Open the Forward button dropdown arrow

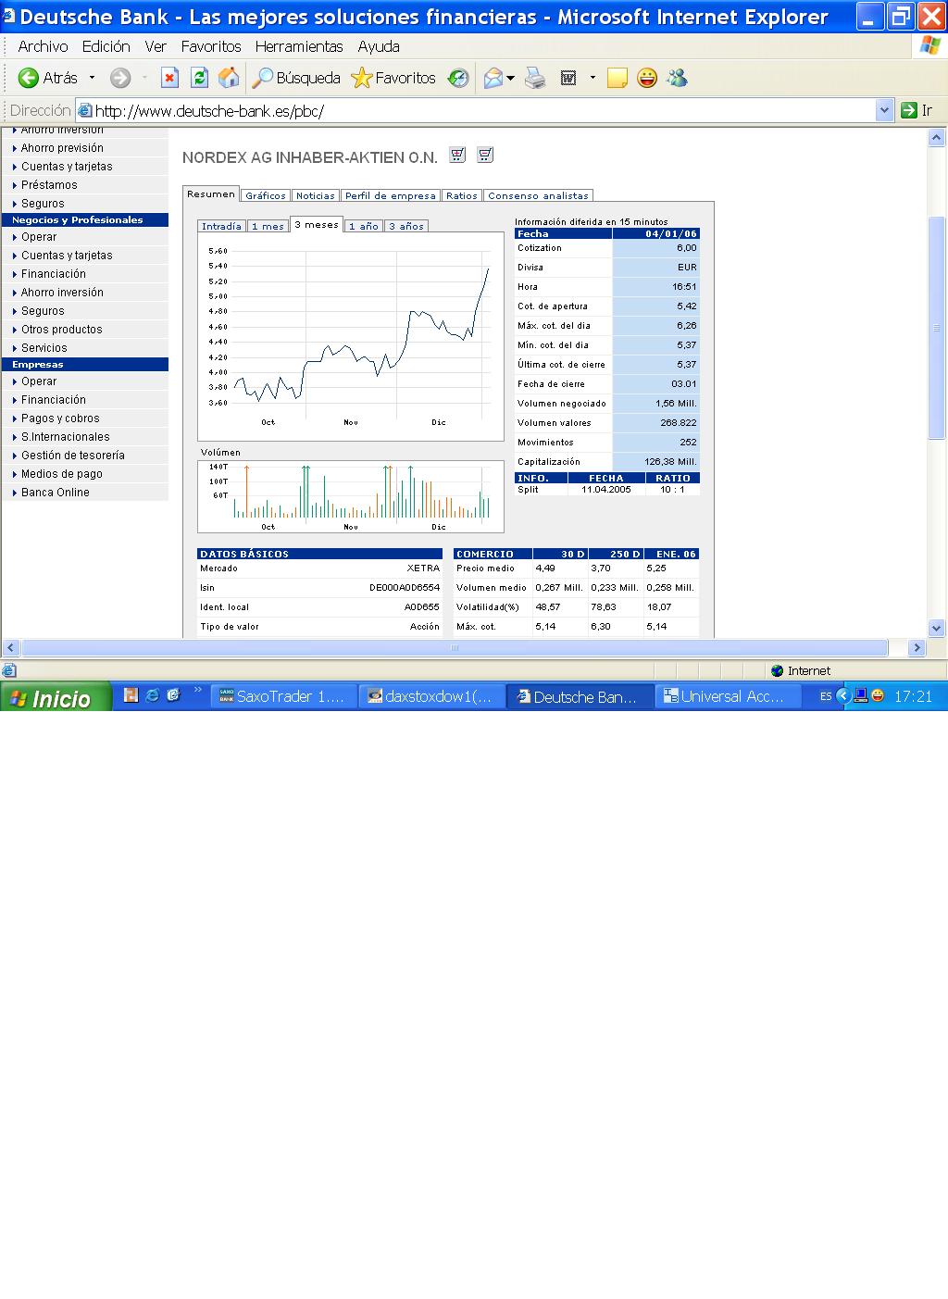tap(144, 78)
